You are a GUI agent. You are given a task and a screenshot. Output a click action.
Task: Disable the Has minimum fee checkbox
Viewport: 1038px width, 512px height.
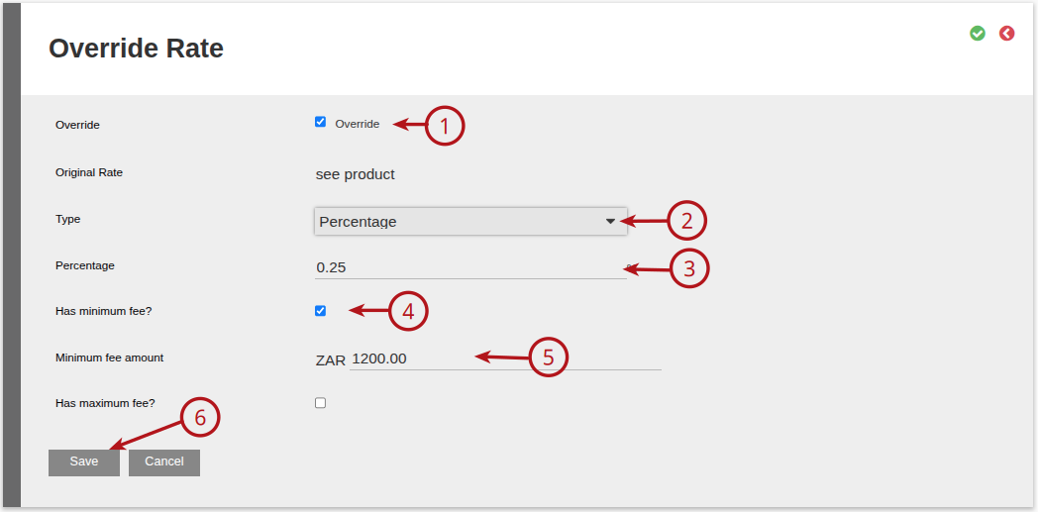point(320,311)
